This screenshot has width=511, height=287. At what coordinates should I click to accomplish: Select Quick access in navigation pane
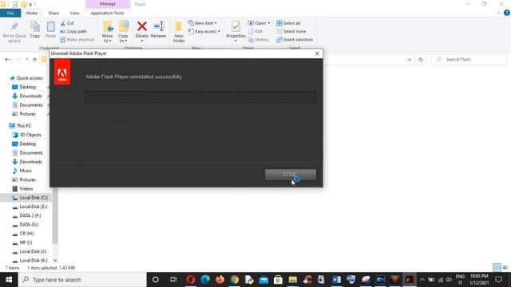(26, 78)
